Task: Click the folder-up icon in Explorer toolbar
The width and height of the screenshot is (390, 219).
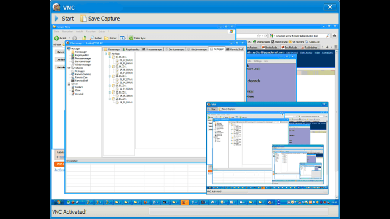Action: click(x=85, y=38)
